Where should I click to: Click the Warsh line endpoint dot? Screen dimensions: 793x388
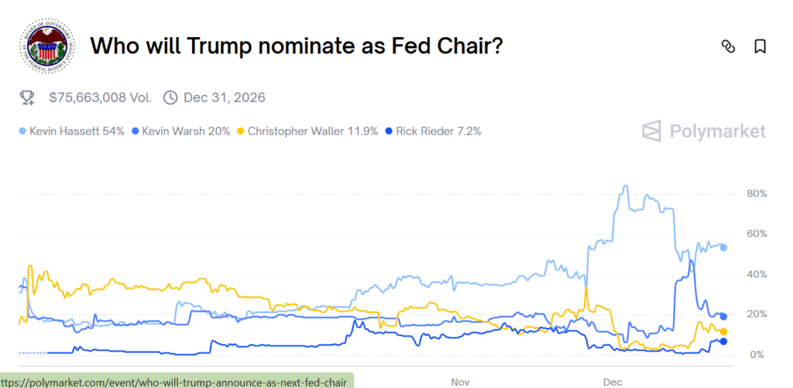[723, 316]
